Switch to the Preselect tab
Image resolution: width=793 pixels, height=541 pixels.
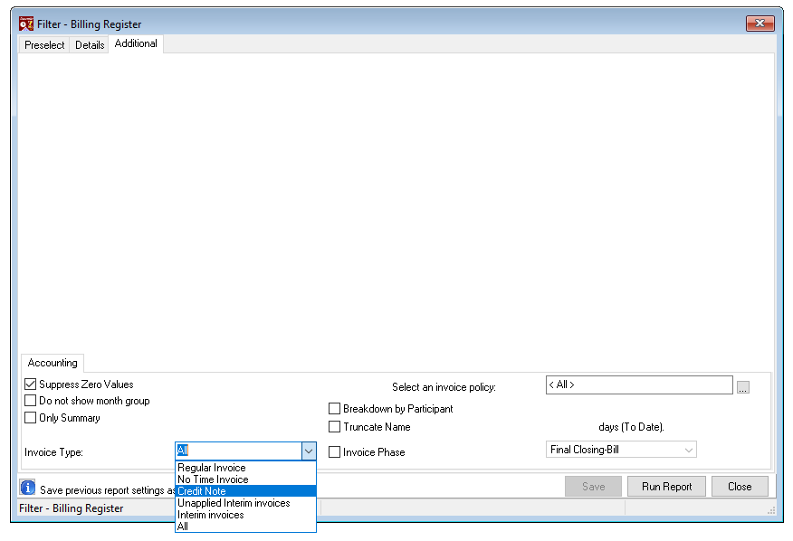44,45
